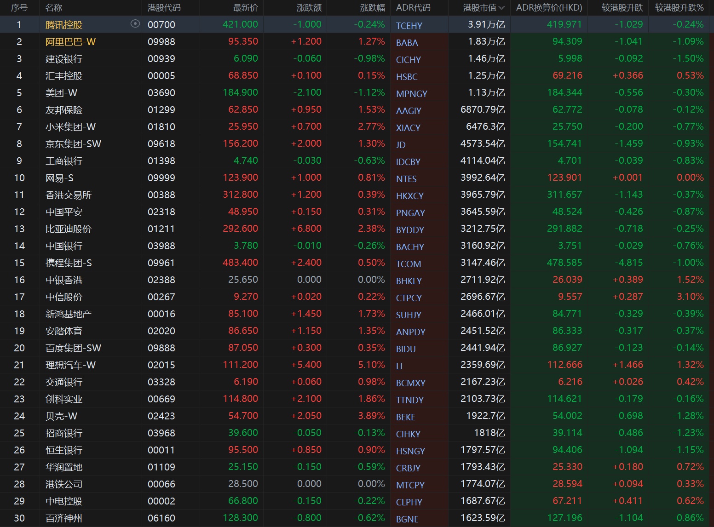Image resolution: width=714 pixels, height=527 pixels.
Task: Sort by the 涨跌幅 column header
Action: pyautogui.click(x=372, y=8)
